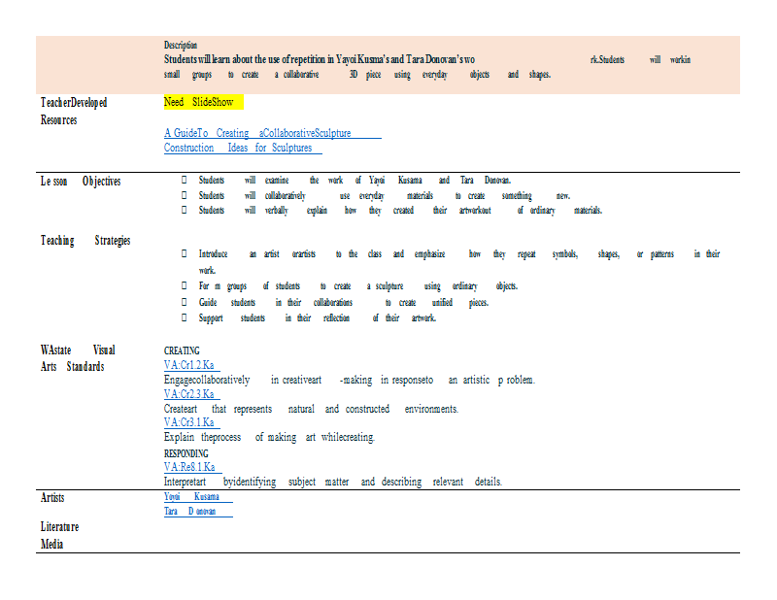The height and width of the screenshot is (600, 777).
Task: Open the Guide To Creating a Collaborative Sculpture link
Action: pyautogui.click(x=273, y=133)
